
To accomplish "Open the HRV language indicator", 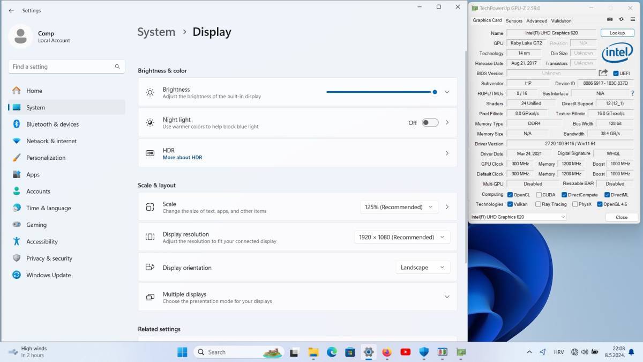I will coord(559,352).
